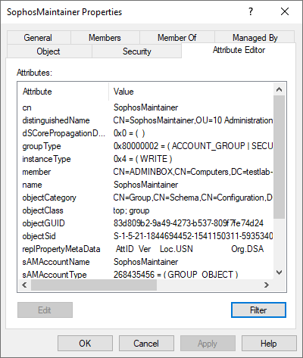Click the value 0x0 = ( )
This screenshot has height=358, width=303.
pos(129,133)
